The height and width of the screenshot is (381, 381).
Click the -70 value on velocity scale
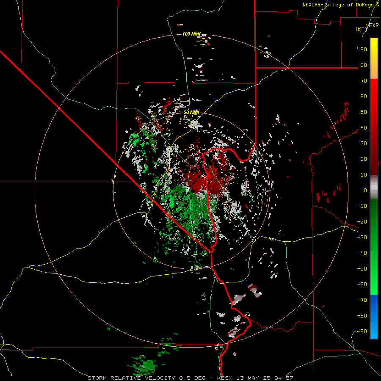click(x=362, y=300)
